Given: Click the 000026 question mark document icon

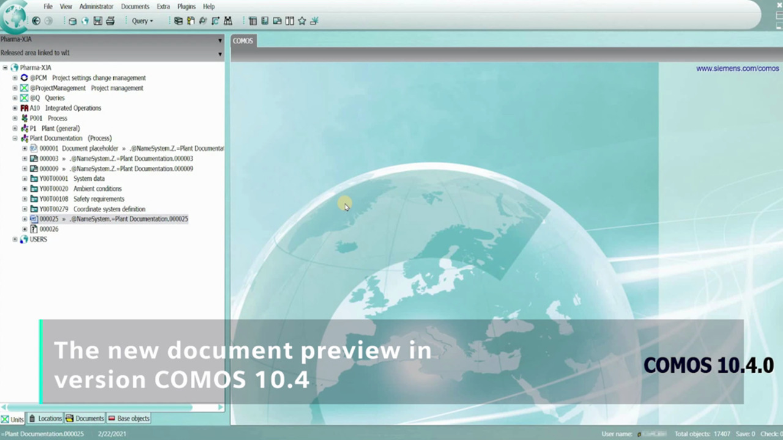Looking at the screenshot, I should 34,229.
